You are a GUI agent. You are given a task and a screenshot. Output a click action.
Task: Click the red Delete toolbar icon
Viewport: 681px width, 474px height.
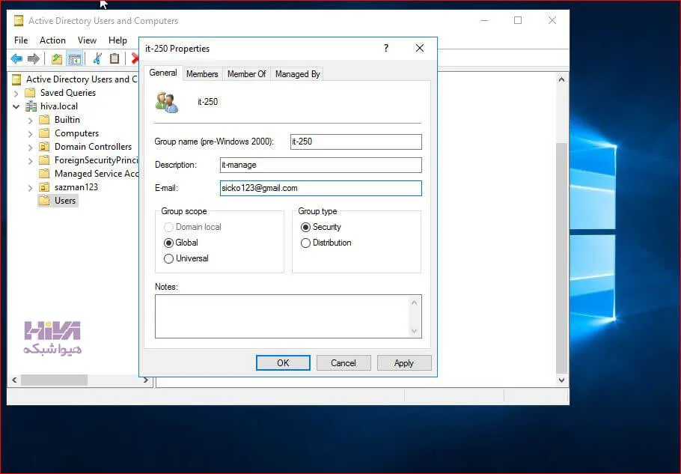pos(135,58)
